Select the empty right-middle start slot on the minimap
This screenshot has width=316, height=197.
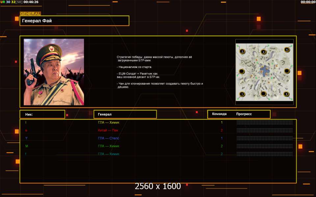tap(287, 71)
